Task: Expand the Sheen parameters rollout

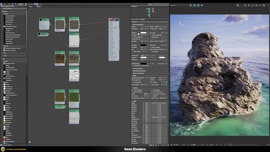Action: (x=138, y=73)
